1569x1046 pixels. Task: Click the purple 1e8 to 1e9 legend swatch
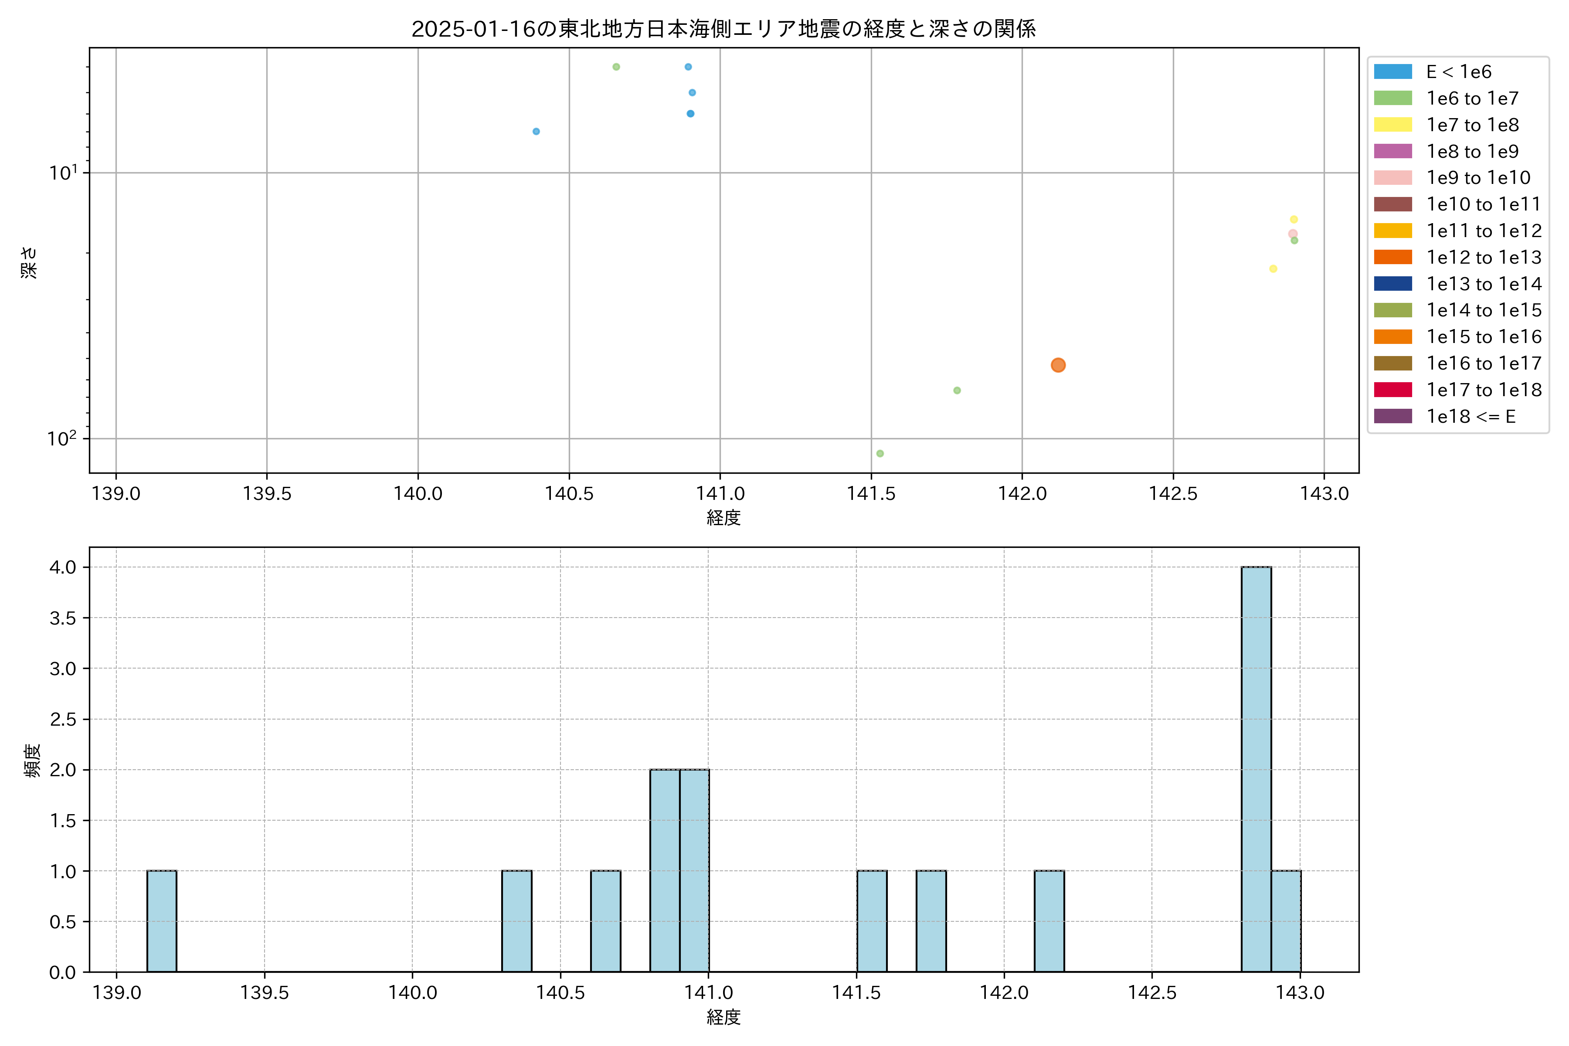pos(1393,151)
